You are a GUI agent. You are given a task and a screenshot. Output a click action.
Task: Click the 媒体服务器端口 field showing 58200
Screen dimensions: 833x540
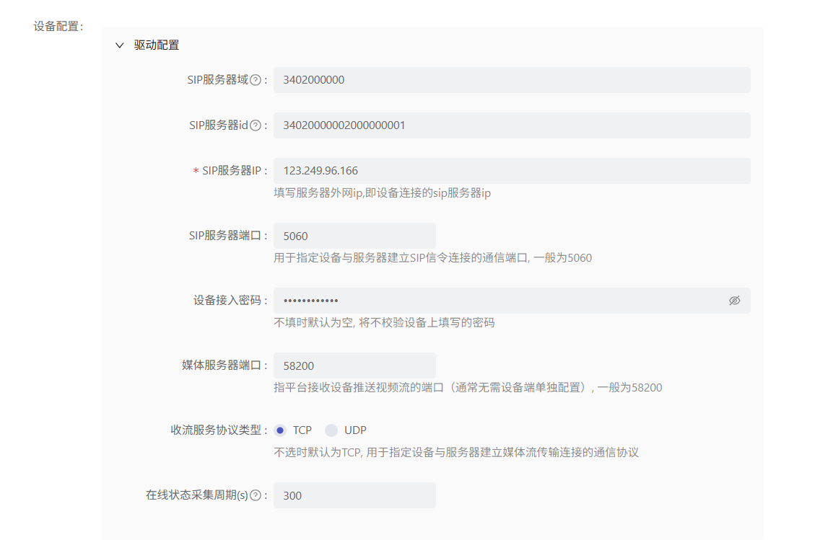(x=354, y=366)
